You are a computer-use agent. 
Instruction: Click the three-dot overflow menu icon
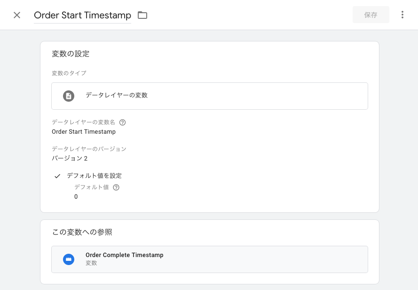coord(402,15)
